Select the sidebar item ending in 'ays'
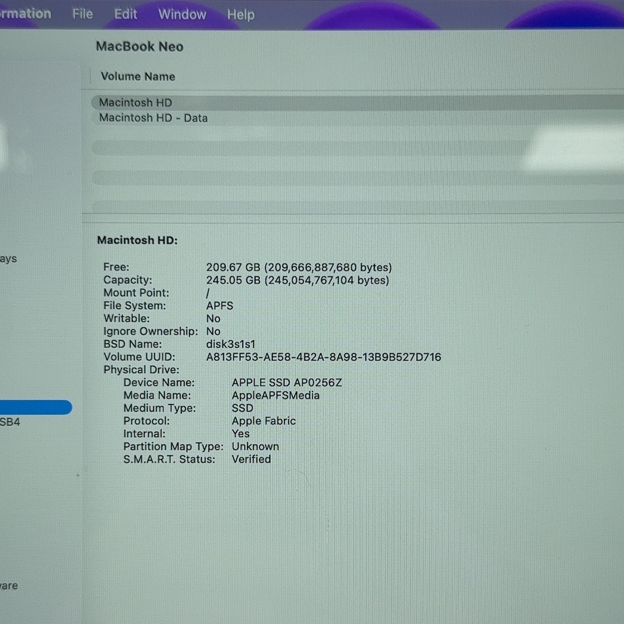Image resolution: width=624 pixels, height=624 pixels. tap(8, 259)
